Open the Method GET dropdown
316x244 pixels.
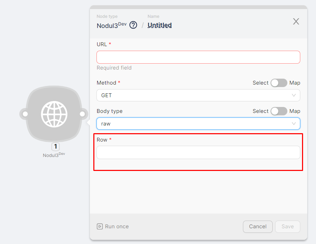click(x=198, y=95)
